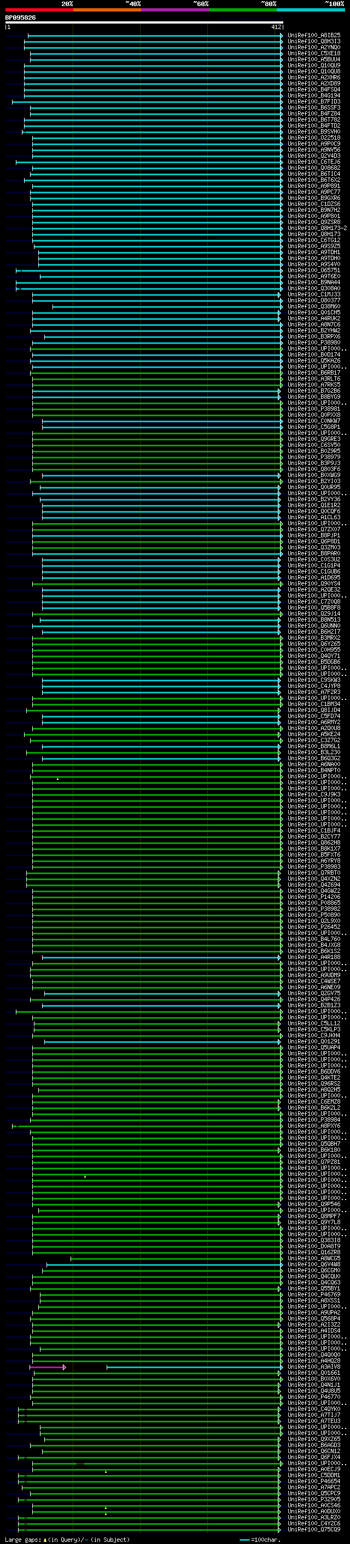Open hit UniRef100_C1MJ33

coord(314,294)
